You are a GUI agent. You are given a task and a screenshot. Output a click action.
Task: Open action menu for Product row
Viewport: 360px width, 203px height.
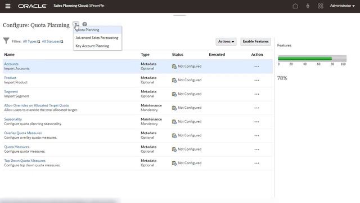256,80
